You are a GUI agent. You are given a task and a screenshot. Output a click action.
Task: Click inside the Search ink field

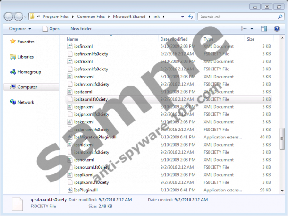pyautogui.click(x=234, y=17)
